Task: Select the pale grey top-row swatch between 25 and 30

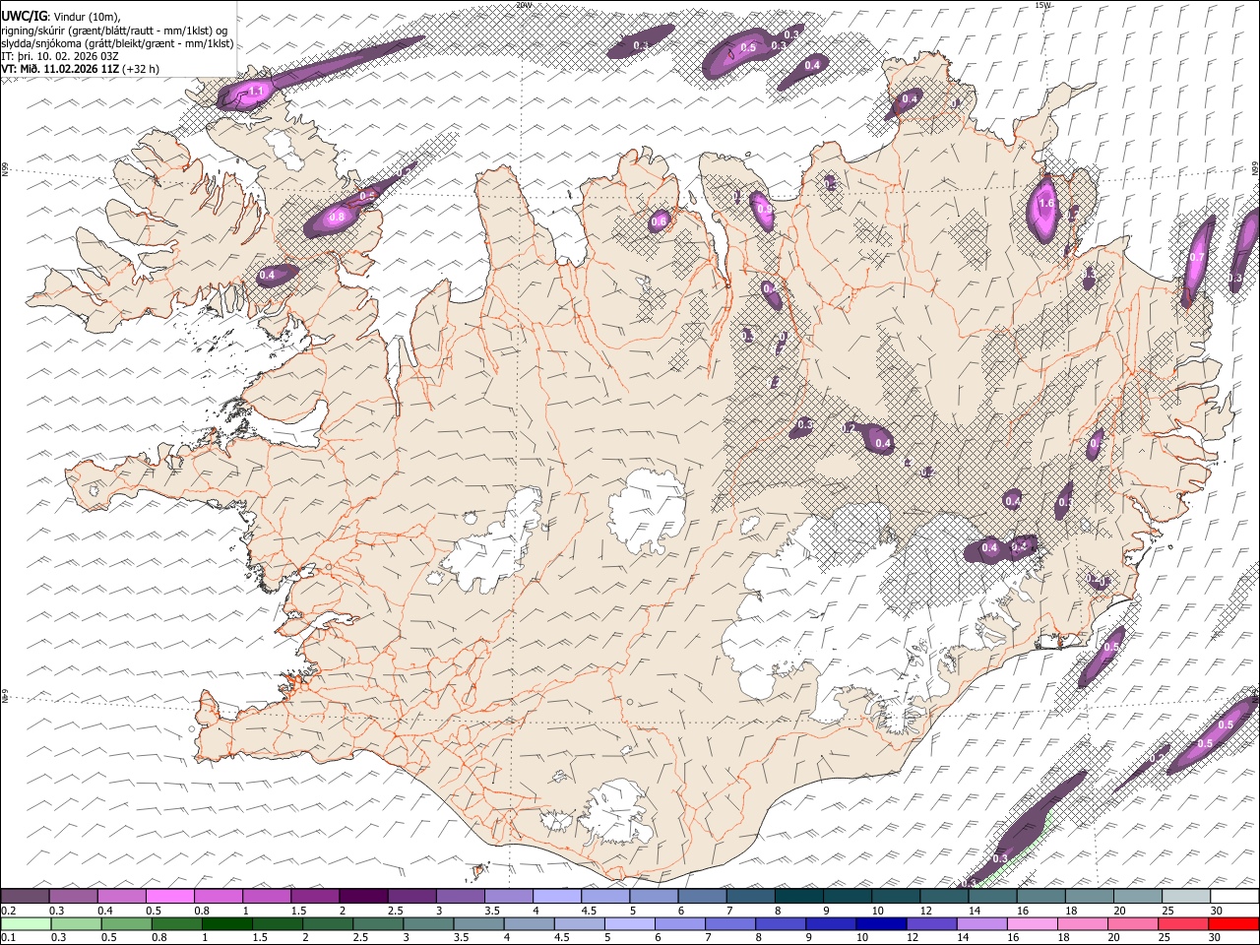Action: click(1186, 896)
